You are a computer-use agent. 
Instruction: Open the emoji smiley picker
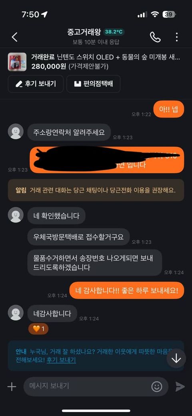coord(157,387)
